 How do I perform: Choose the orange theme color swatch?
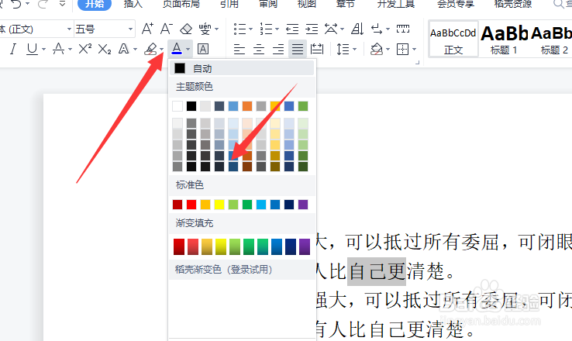tap(247, 106)
